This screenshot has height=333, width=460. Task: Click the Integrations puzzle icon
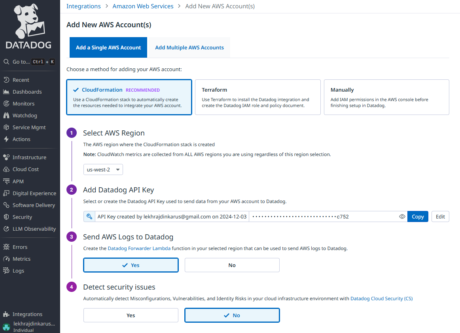tap(6, 314)
